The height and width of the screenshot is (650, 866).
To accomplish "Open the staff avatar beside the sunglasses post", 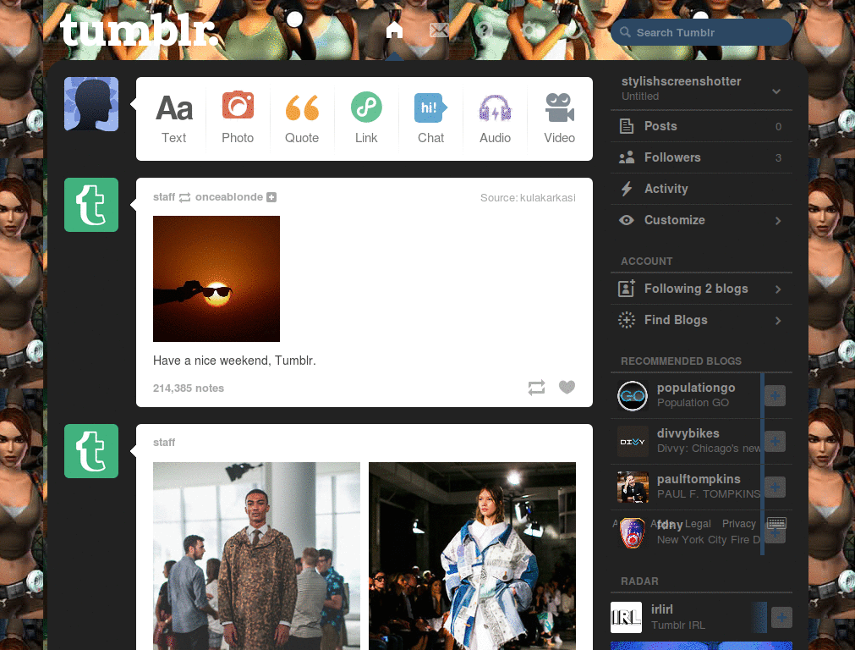I will 91,205.
